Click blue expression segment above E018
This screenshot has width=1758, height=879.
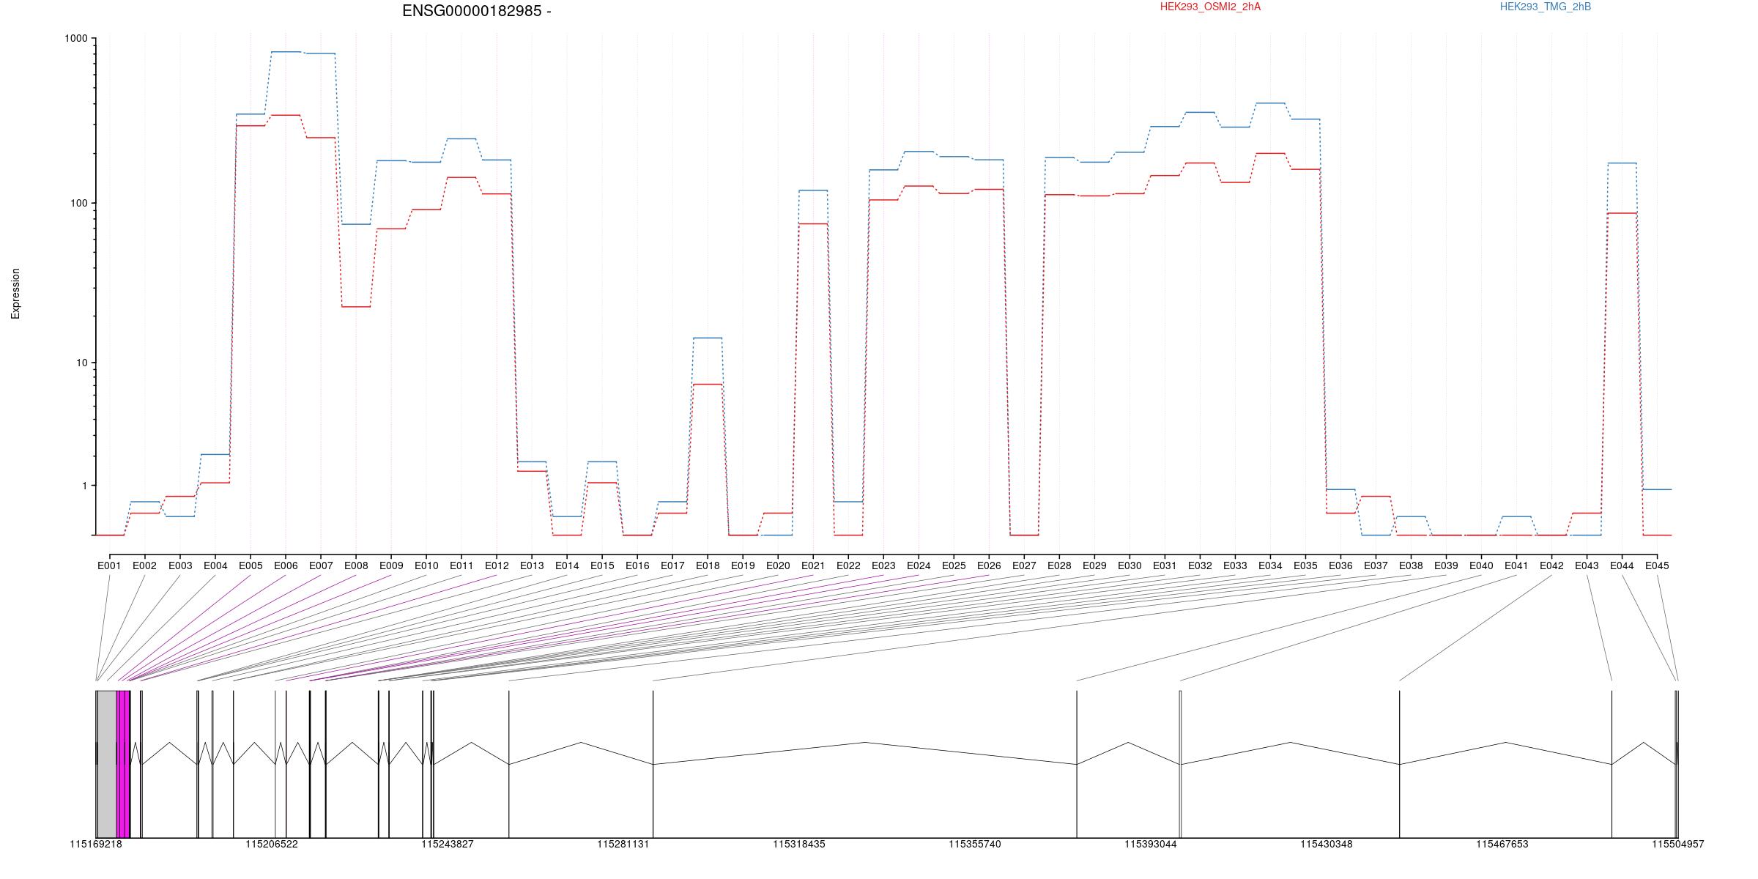pos(708,338)
